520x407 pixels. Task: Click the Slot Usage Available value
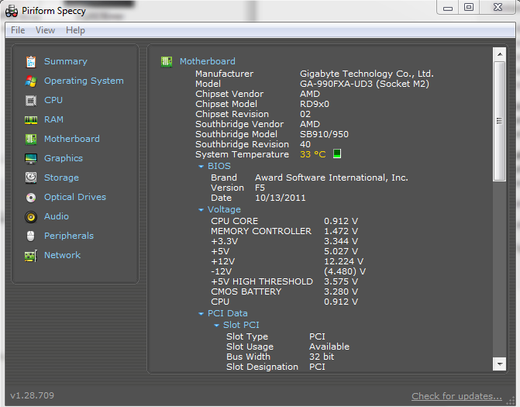329,347
